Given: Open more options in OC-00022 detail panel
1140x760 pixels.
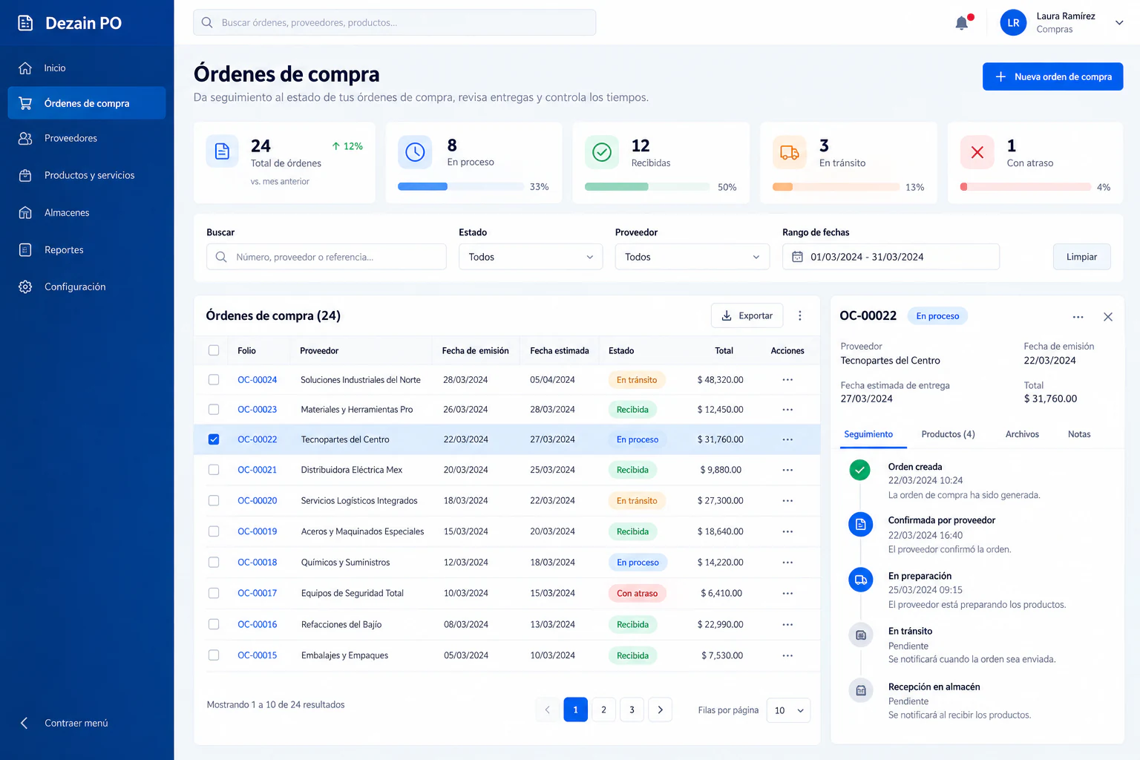Looking at the screenshot, I should pos(1078,317).
